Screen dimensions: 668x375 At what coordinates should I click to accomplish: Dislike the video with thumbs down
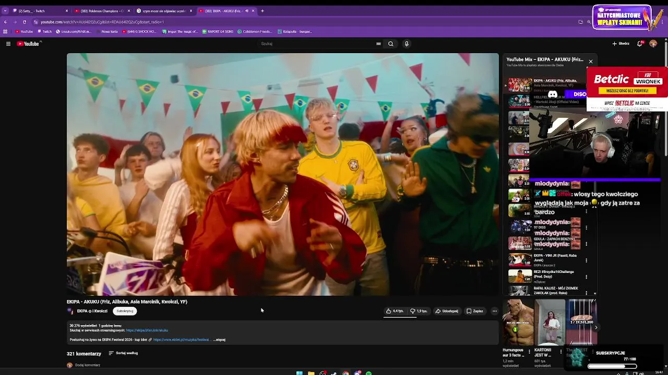[x=419, y=311]
